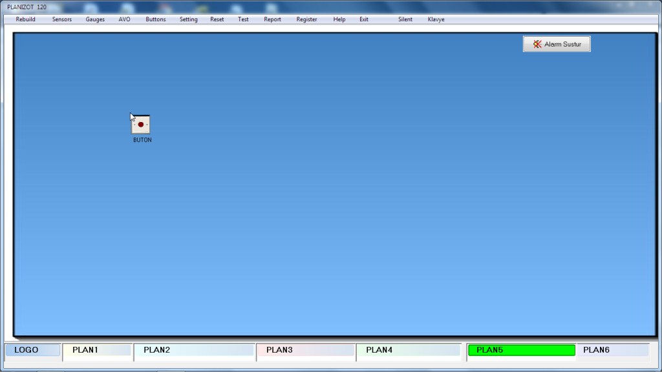
Task: Switch to the LOGO tab
Action: click(x=32, y=350)
